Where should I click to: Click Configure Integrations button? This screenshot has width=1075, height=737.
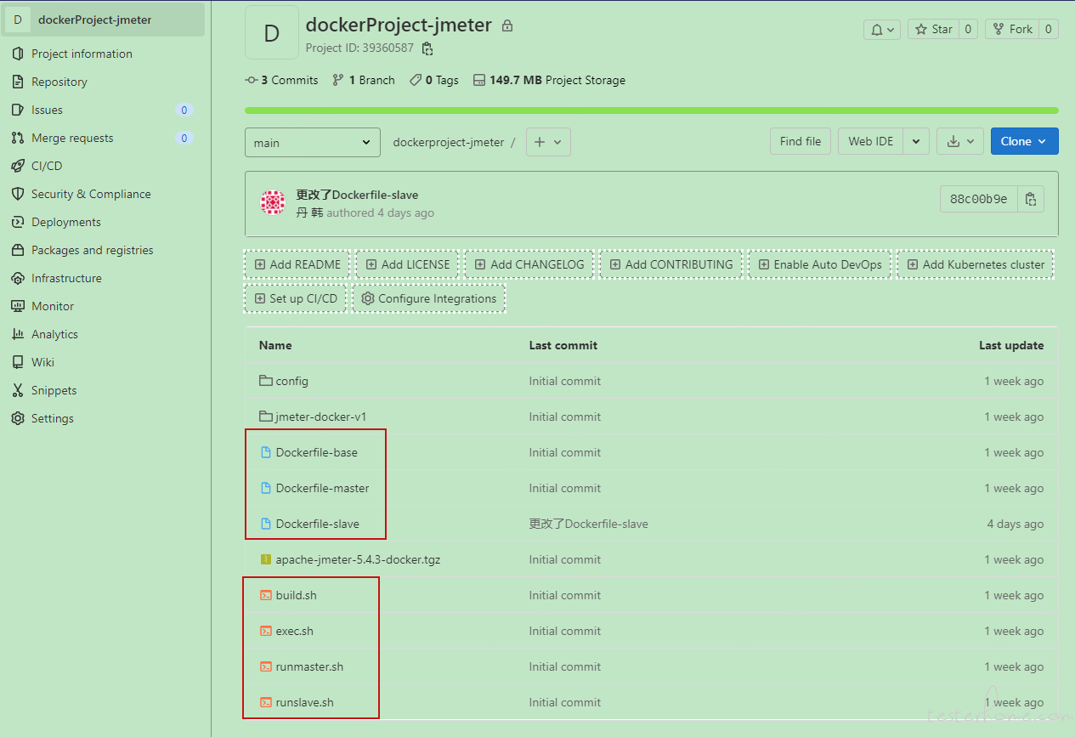429,298
